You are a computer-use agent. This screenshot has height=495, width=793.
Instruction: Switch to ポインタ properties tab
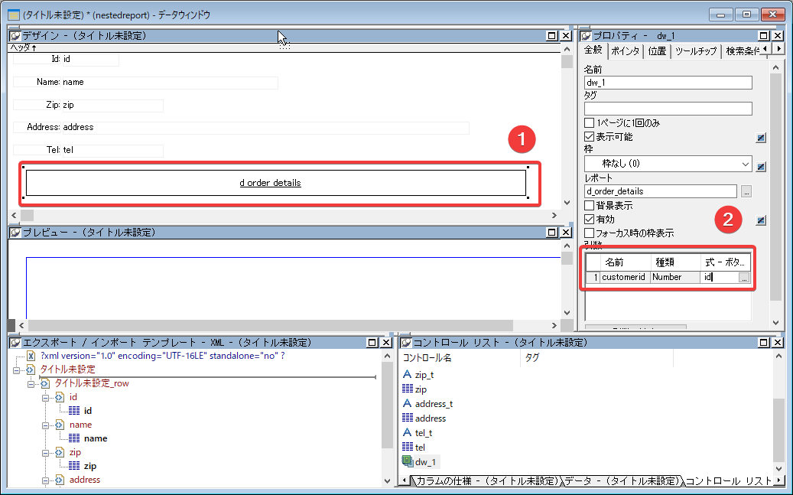coord(625,51)
